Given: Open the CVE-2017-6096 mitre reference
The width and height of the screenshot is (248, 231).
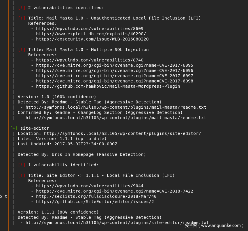Looking at the screenshot, I should click(x=114, y=70).
